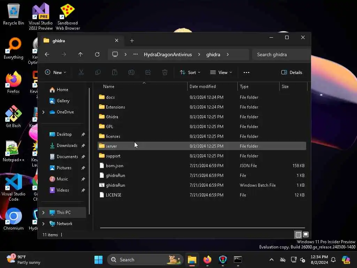
Task: Expand chevron after HydraDragonAntivirus breadcrumb
Action: [x=199, y=54]
